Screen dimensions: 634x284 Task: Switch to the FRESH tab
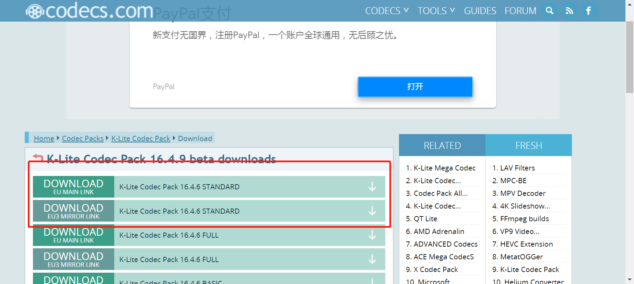[x=529, y=145]
